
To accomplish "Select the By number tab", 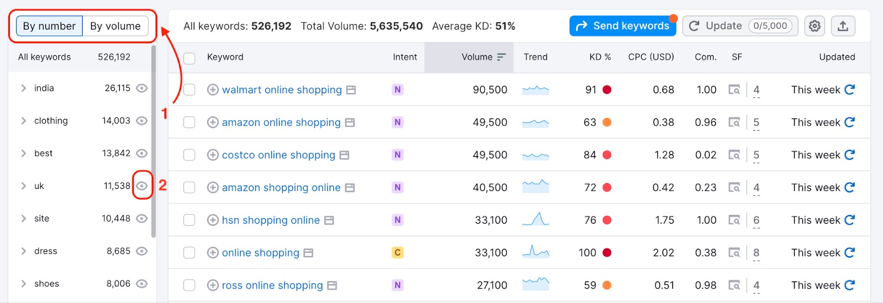I will 49,26.
